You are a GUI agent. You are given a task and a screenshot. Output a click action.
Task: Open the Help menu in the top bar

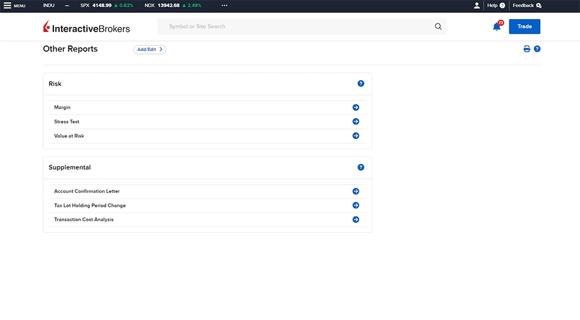click(x=496, y=6)
